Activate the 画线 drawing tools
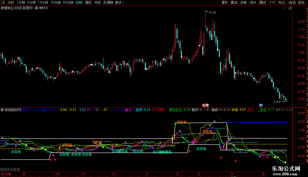 point(262,2)
